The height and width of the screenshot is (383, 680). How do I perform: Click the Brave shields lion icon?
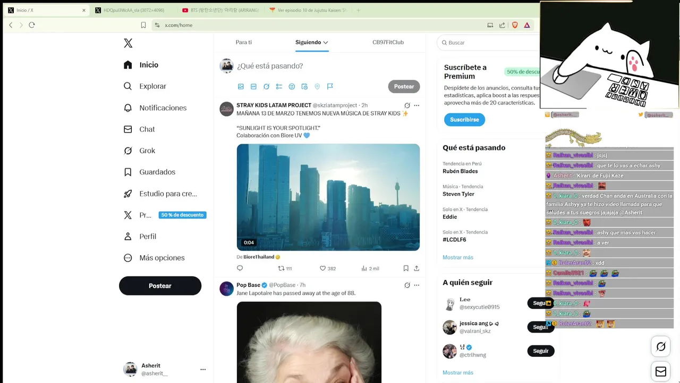click(x=515, y=25)
